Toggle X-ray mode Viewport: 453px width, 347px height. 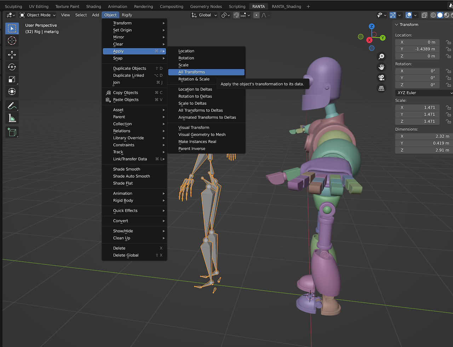click(424, 15)
